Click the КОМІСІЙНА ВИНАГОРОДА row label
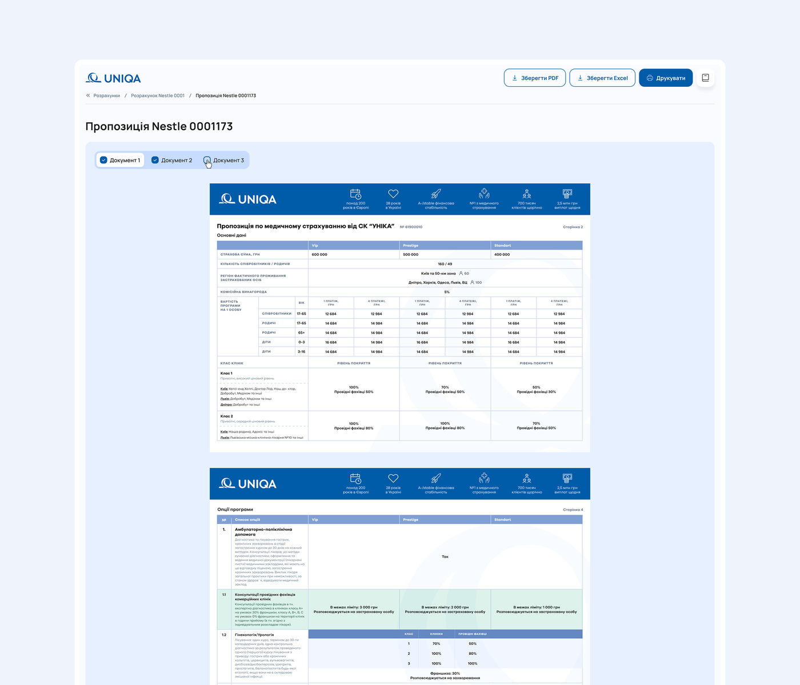Screen dimensions: 800x685 coord(243,292)
